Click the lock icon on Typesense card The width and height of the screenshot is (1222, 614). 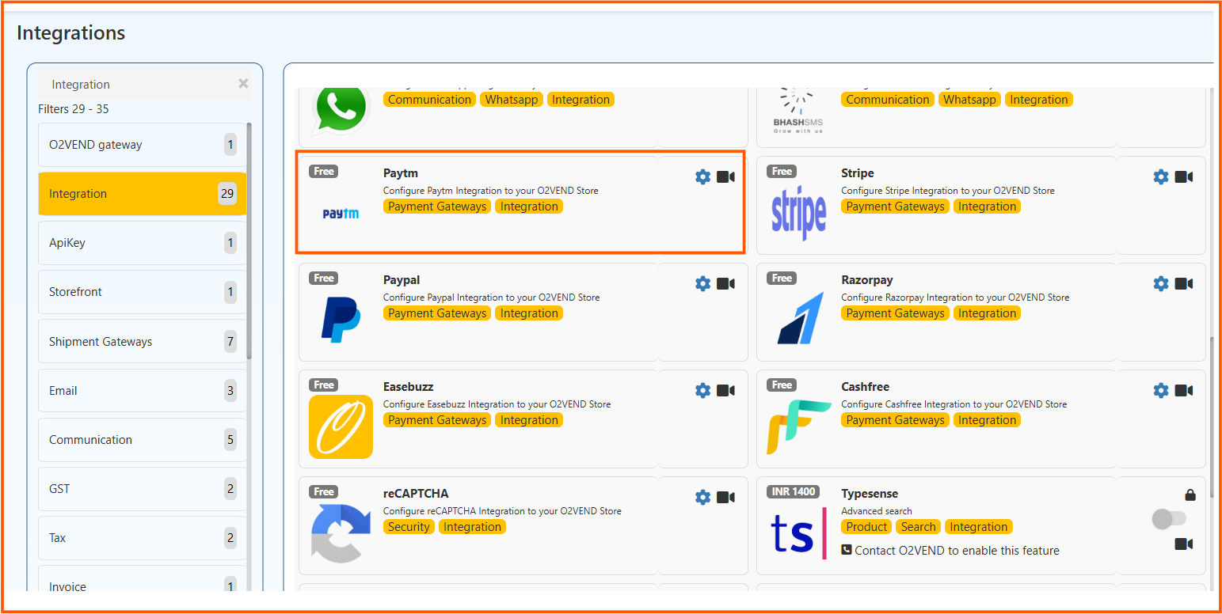(x=1190, y=495)
